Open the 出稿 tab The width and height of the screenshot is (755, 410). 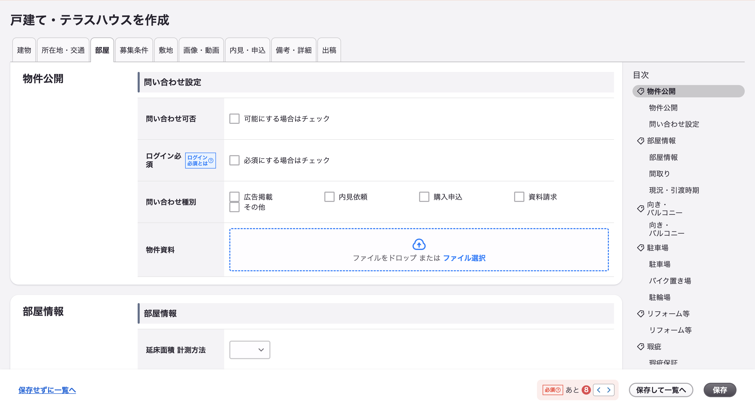coord(329,50)
